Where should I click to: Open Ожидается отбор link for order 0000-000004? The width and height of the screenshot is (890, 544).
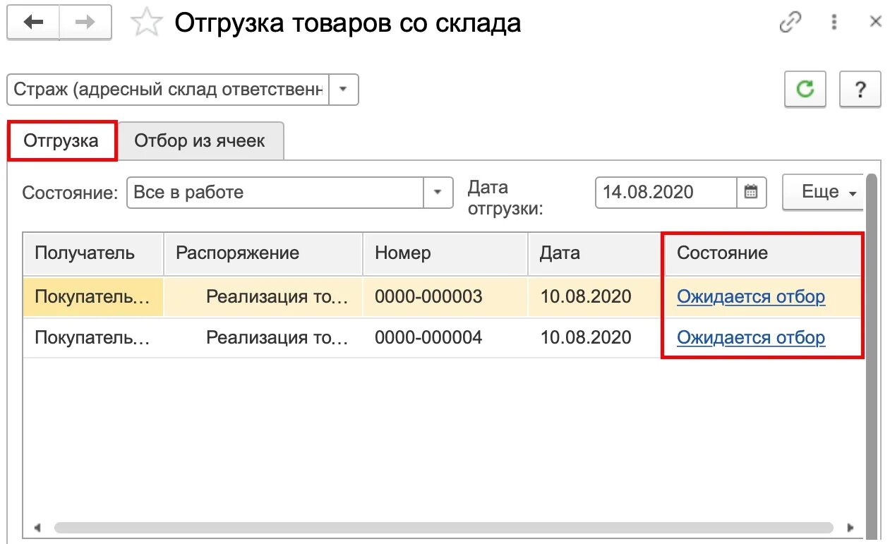tap(750, 337)
